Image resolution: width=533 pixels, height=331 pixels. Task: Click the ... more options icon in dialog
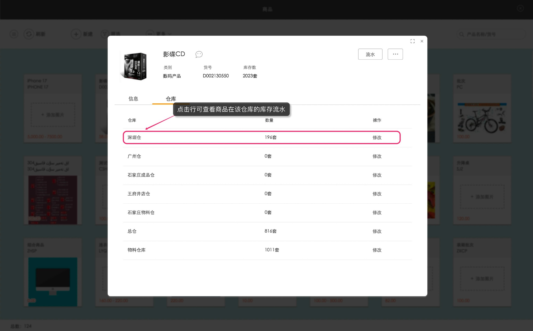pos(395,54)
